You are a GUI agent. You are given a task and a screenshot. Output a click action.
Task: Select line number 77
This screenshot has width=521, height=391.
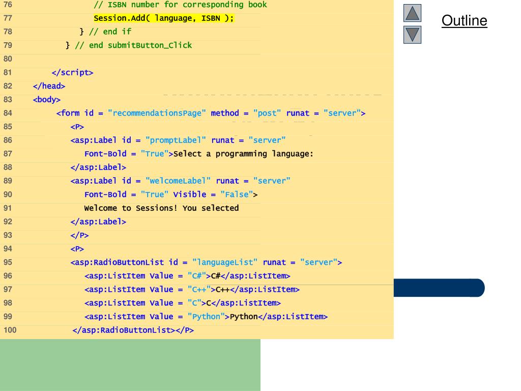(x=8, y=18)
